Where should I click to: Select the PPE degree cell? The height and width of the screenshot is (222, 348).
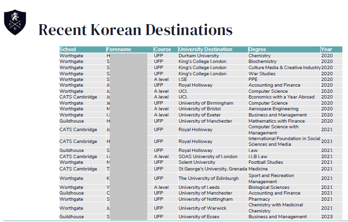coord(284,80)
